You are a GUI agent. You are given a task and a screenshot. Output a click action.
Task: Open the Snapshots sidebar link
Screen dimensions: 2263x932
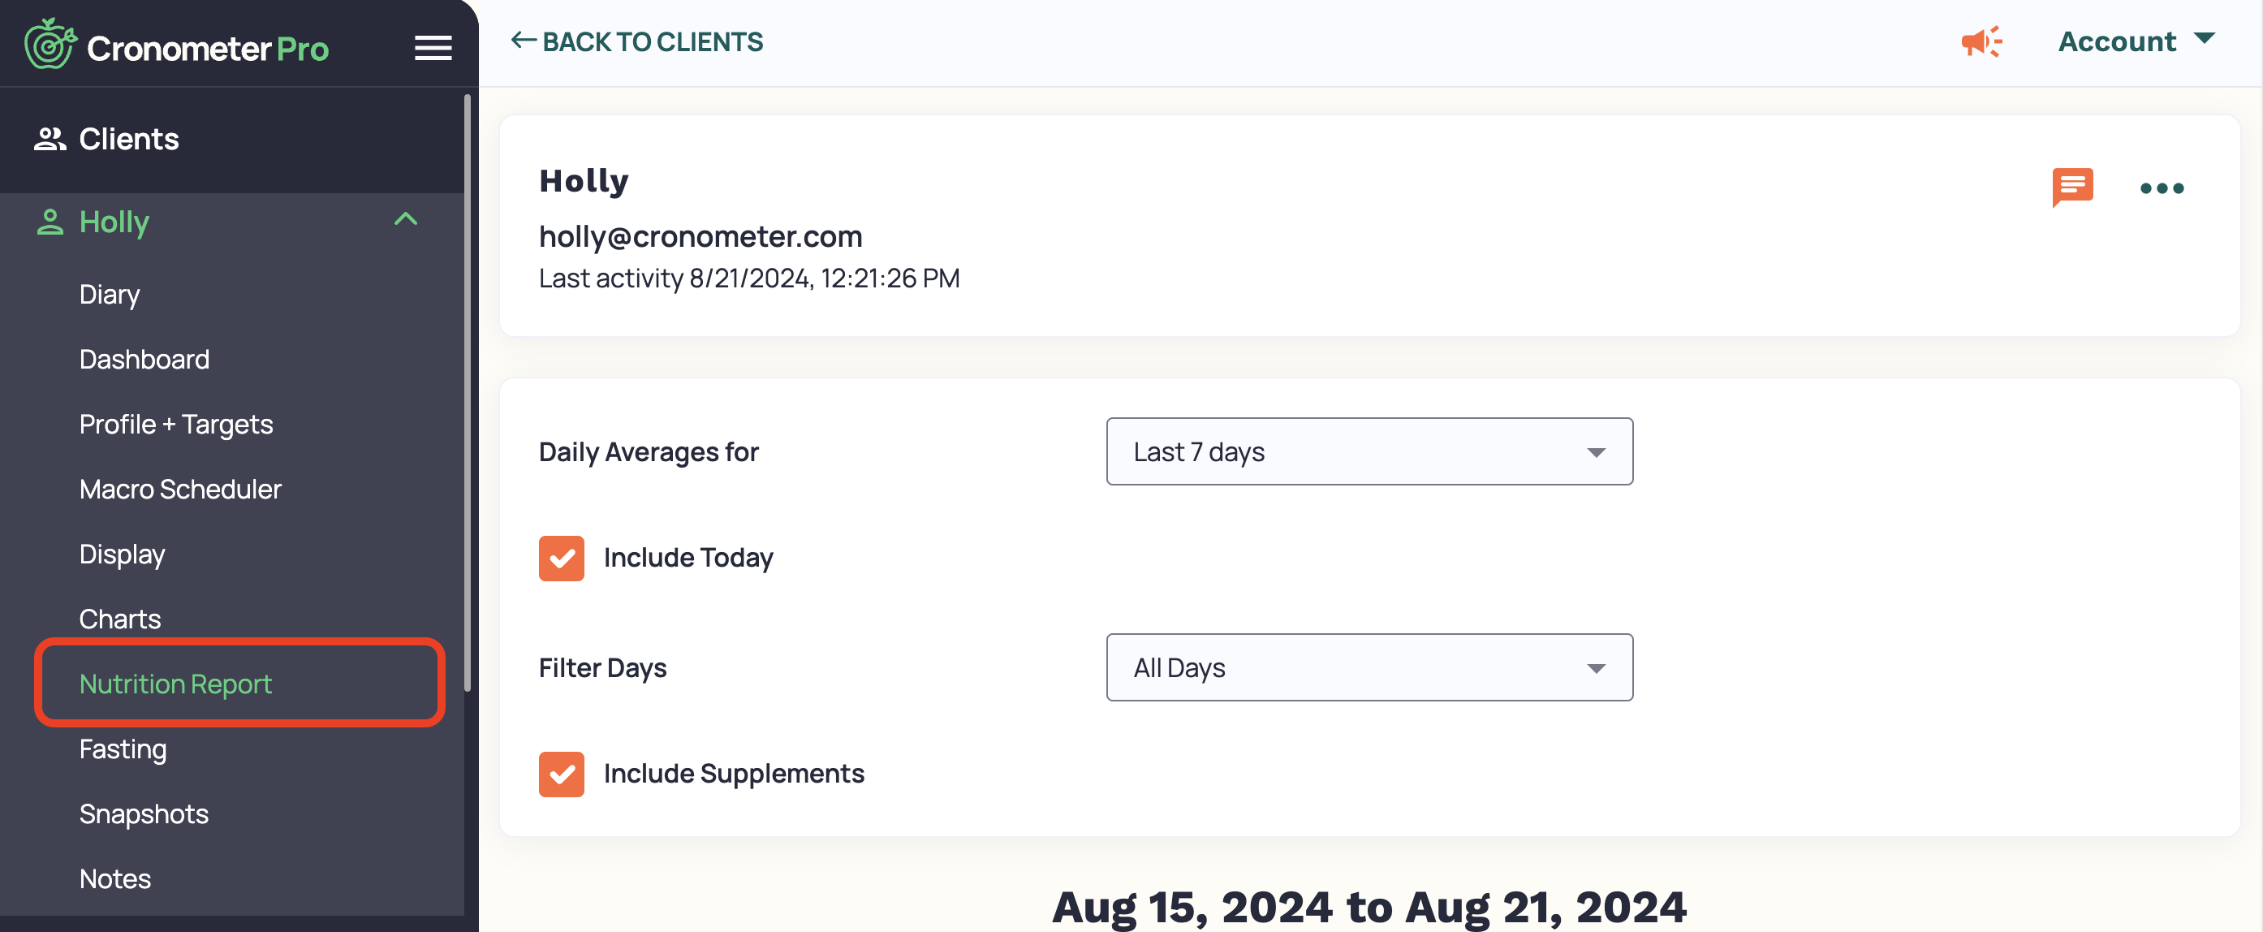point(144,813)
